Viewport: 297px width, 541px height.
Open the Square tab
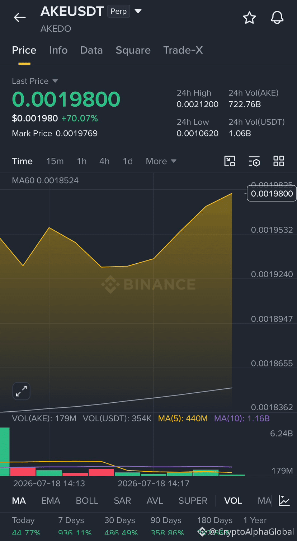133,50
